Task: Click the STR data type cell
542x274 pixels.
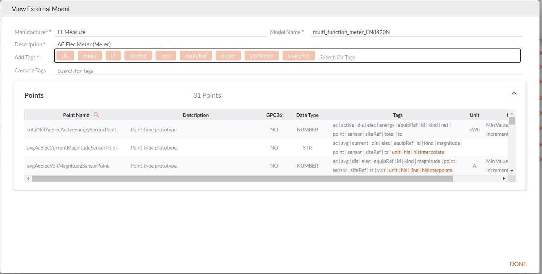Action: click(x=307, y=148)
